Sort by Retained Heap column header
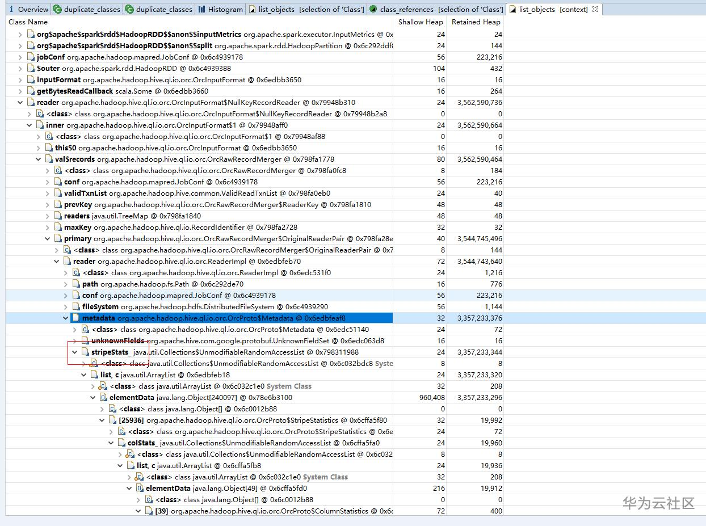This screenshot has height=526, width=706. click(x=476, y=22)
